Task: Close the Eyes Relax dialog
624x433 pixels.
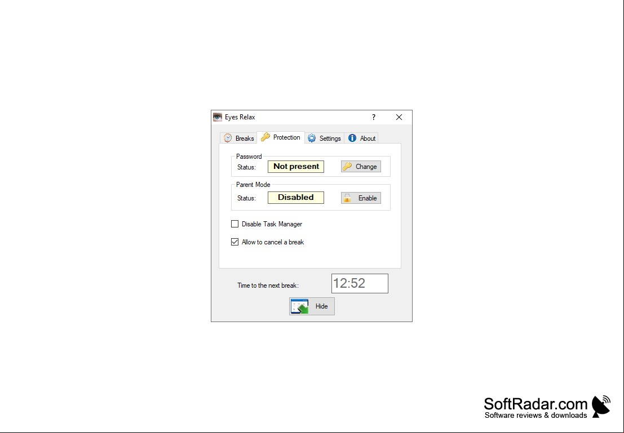Action: coord(399,117)
